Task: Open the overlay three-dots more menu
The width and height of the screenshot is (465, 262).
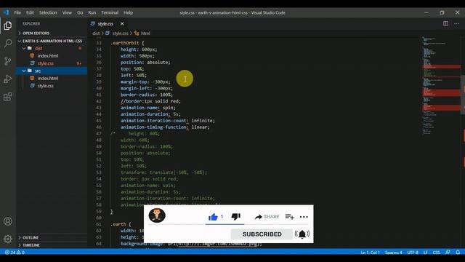Action: [304, 217]
